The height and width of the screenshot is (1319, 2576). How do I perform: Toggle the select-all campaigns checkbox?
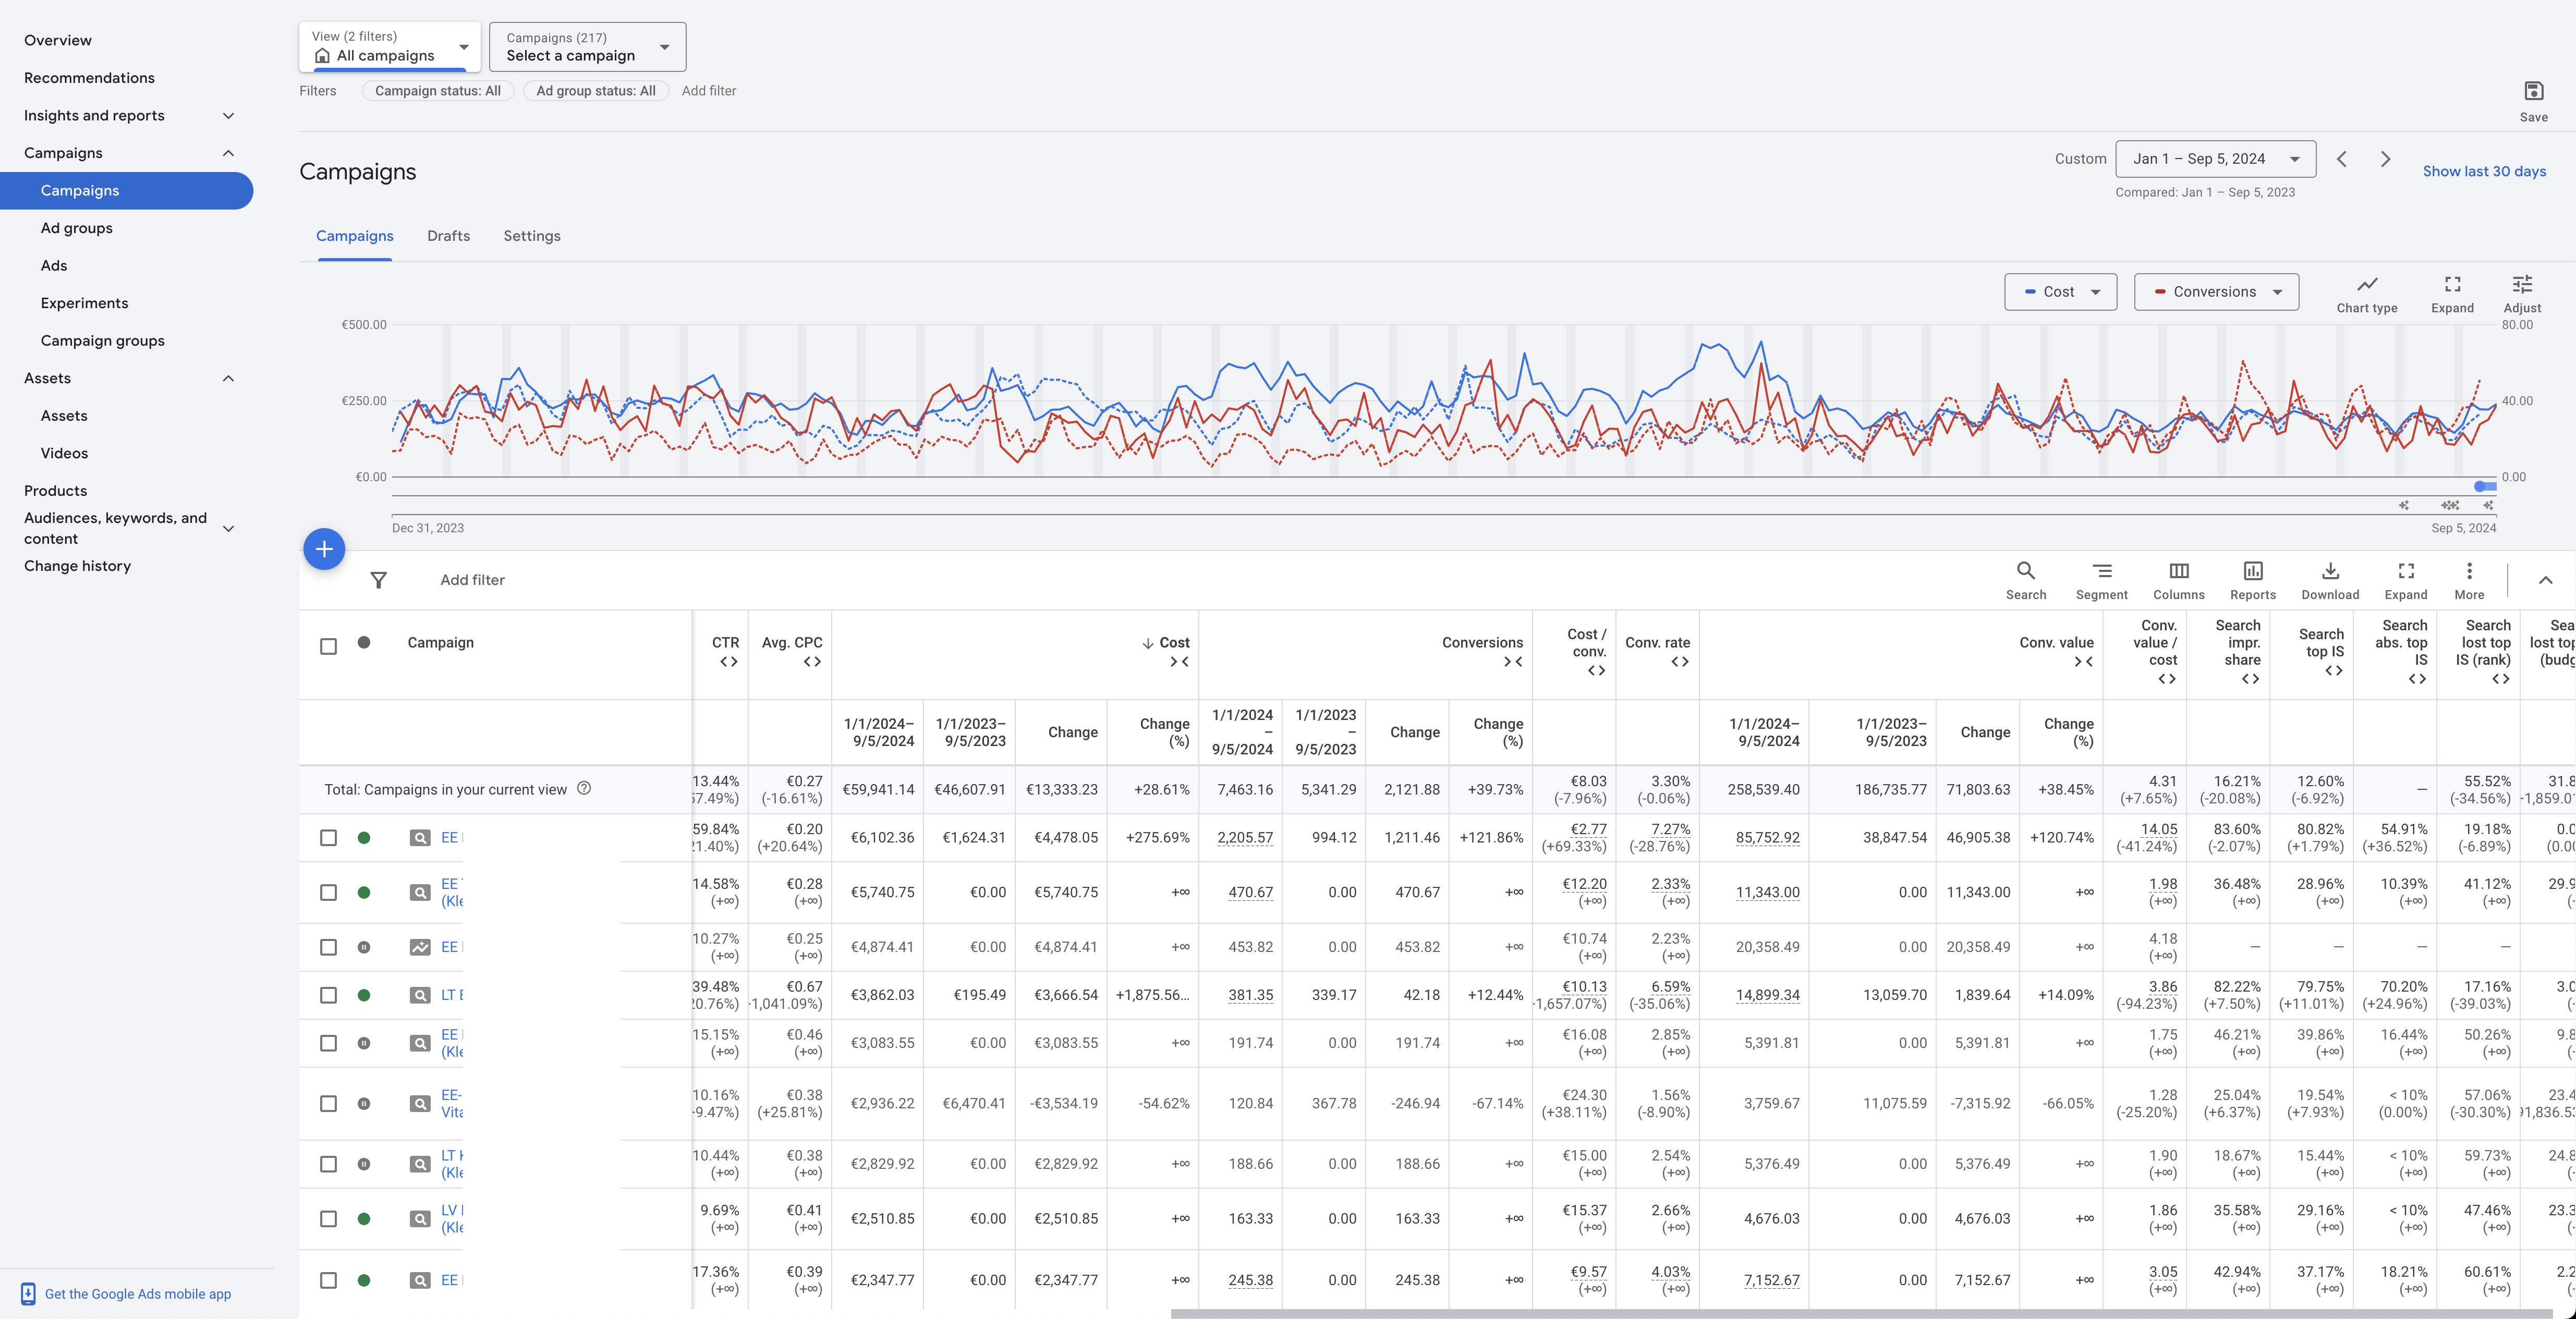click(x=328, y=646)
